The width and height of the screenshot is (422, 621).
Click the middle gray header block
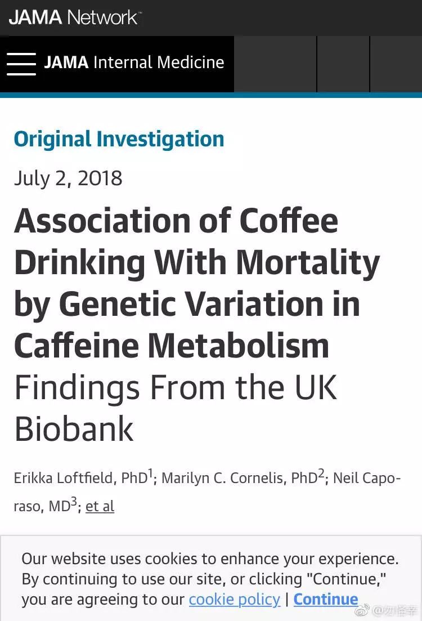[343, 64]
